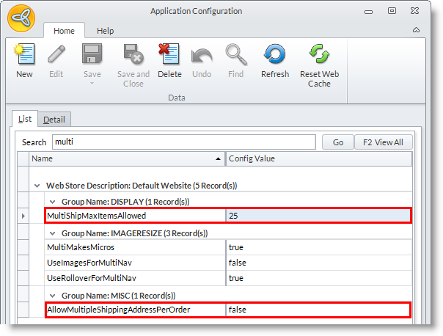
Task: Collapse the Web Store Description group
Action: (x=37, y=186)
